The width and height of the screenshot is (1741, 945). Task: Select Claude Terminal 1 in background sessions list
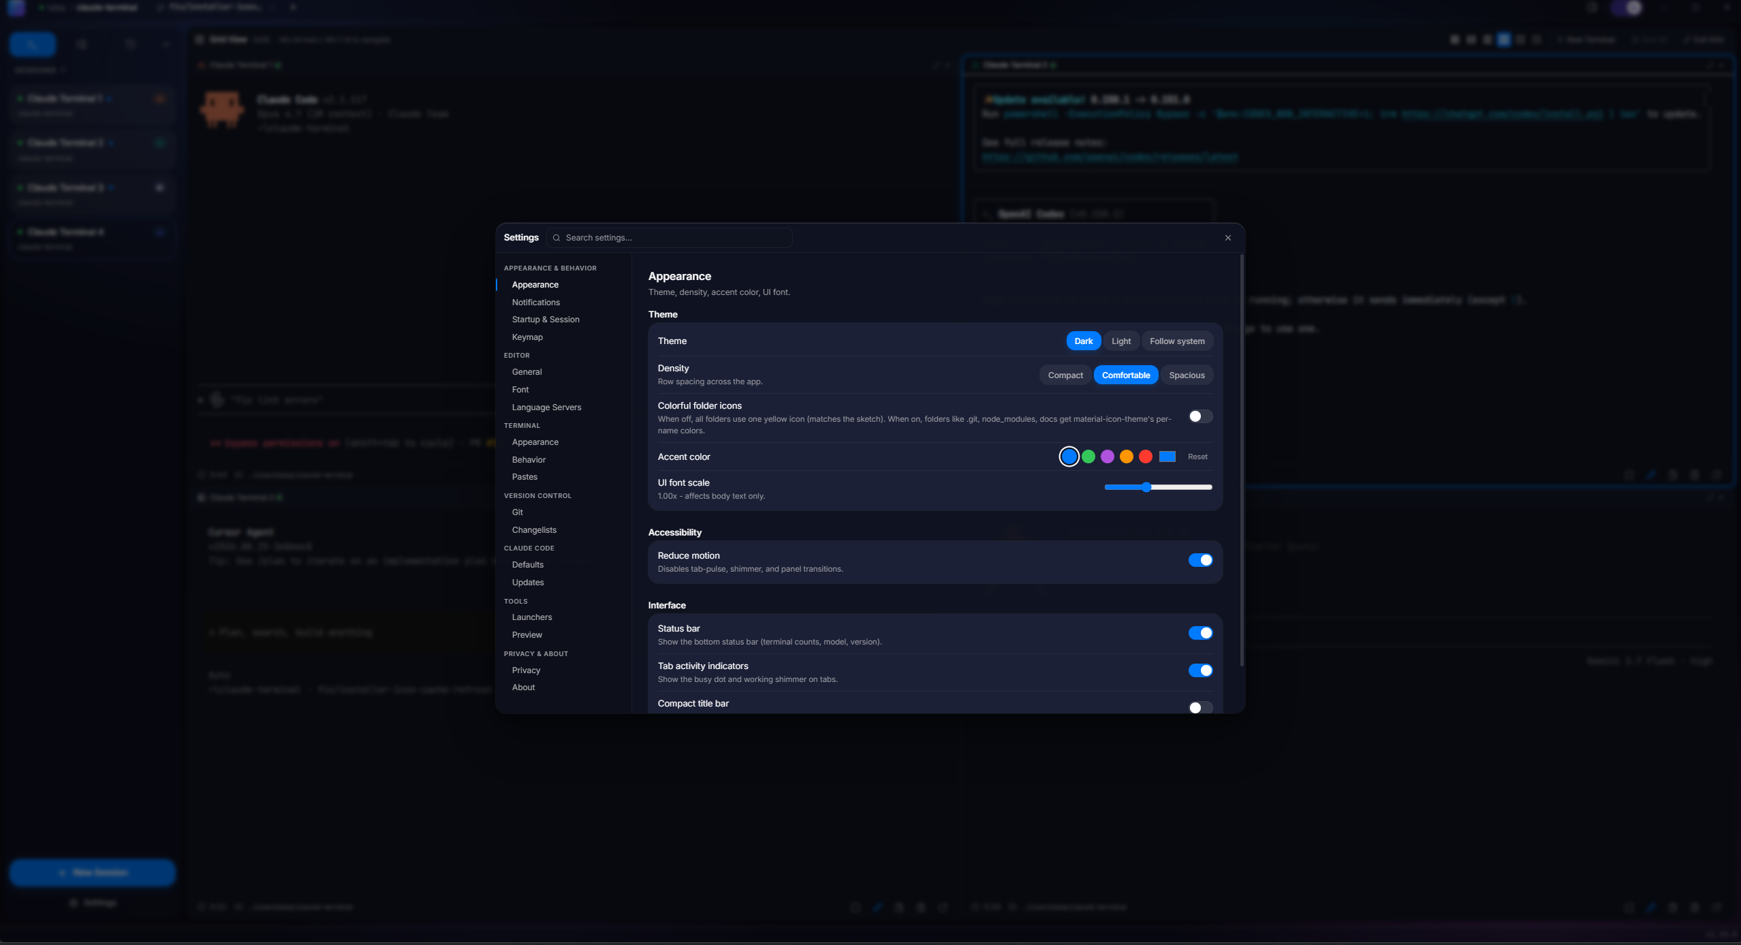pos(93,104)
